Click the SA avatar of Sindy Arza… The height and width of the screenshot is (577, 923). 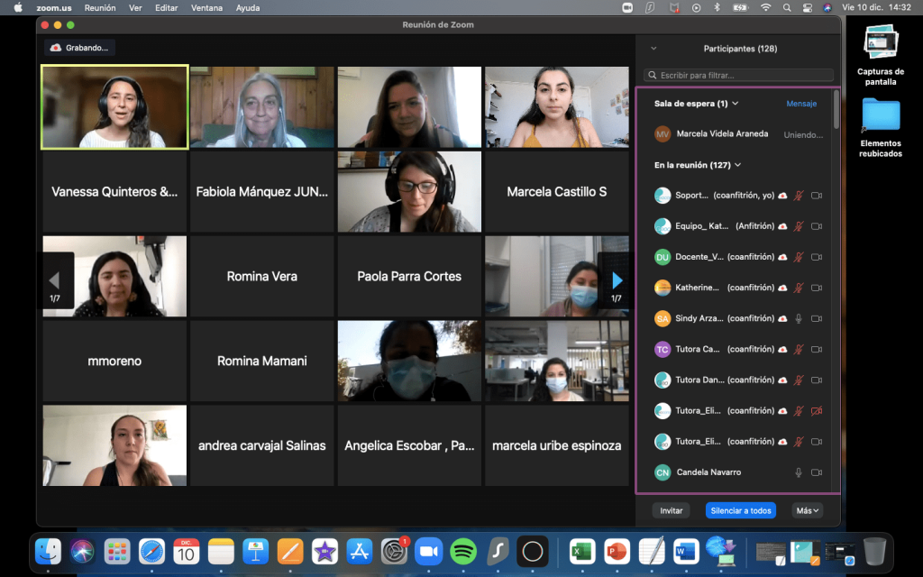tap(663, 318)
